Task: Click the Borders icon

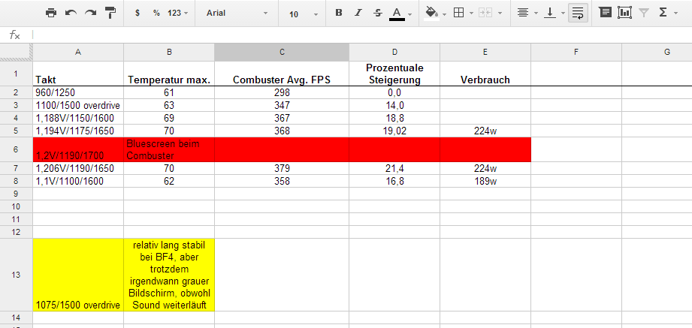Action: 459,13
